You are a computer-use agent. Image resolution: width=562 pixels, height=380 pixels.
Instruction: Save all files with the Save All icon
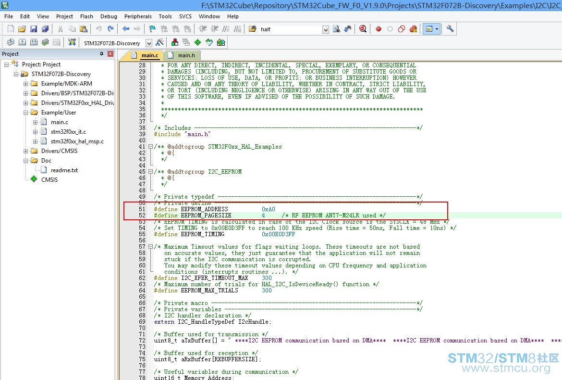[45, 29]
